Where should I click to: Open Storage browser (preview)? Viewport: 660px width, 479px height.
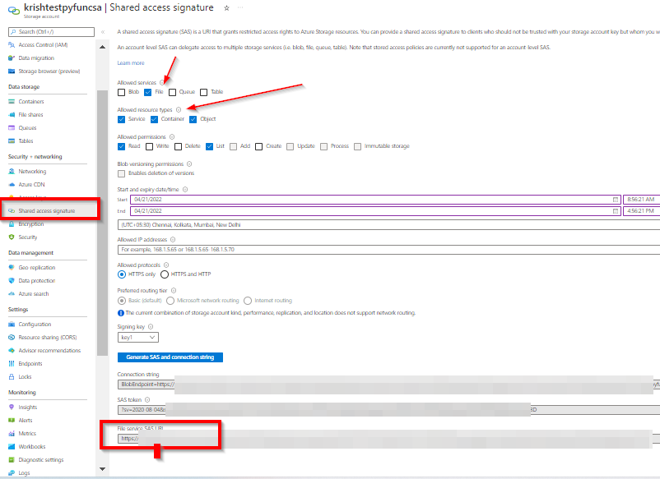pyautogui.click(x=49, y=71)
